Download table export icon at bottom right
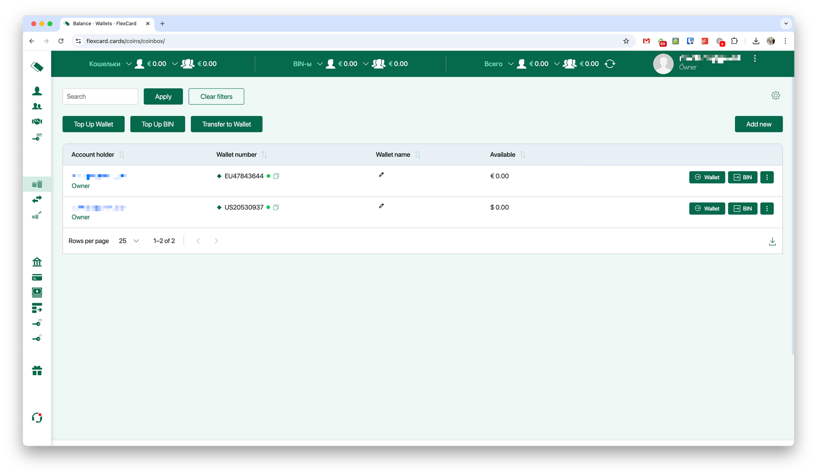Screen dimensions: 817x476 pos(772,241)
